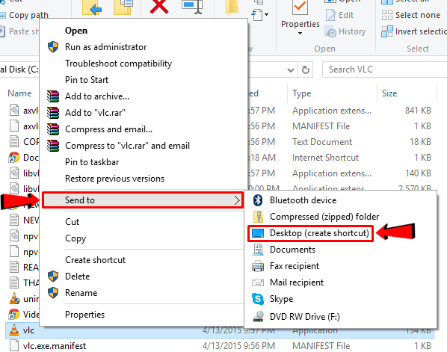The width and height of the screenshot is (447, 352).
Task: Click the red X Delete ribbon icon
Action: click(159, 7)
